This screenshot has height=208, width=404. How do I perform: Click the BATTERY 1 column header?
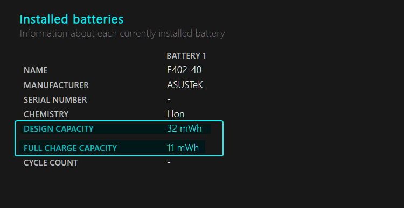(x=186, y=56)
